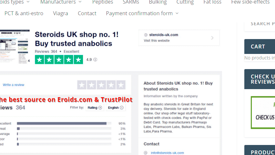Click the info@steroids-uk.com email link

pyautogui.click(x=167, y=153)
